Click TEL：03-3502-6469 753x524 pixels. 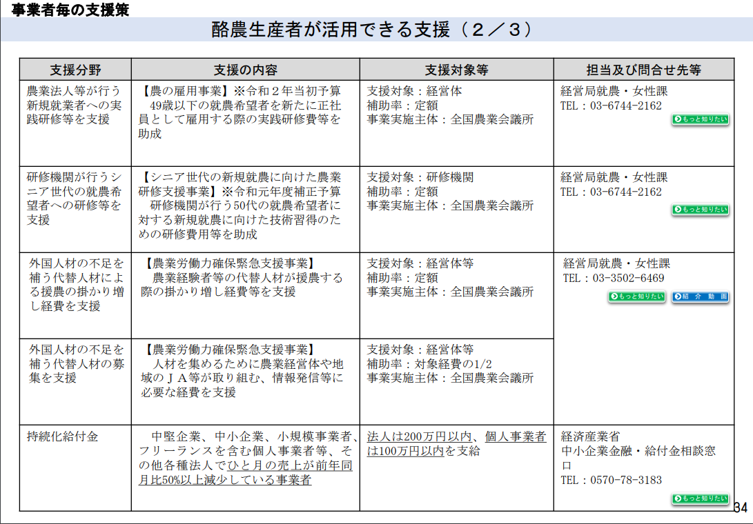pyautogui.click(x=614, y=278)
